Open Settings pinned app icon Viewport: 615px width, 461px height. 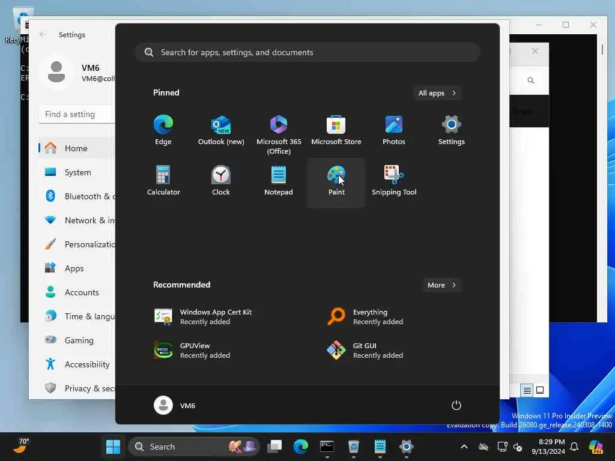452,131
